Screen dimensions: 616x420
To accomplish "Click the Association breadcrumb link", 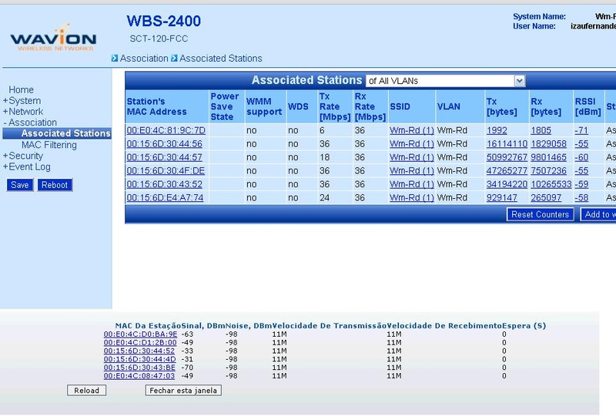I will coord(144,59).
